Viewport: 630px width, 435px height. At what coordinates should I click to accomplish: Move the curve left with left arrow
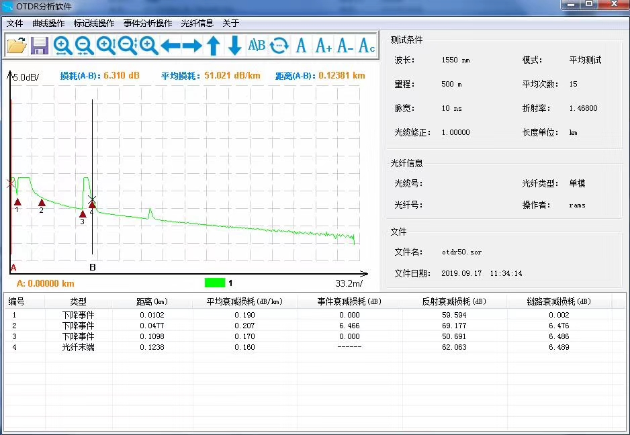click(171, 46)
